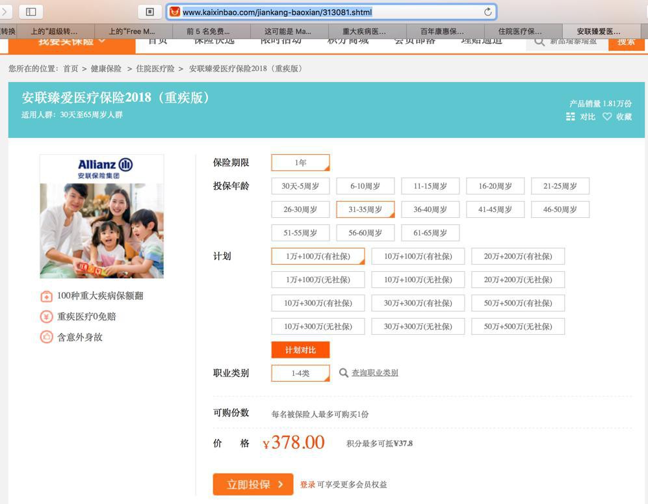648x504 pixels.
Task: Choose plan 10万+100万(有社保)
Action: point(418,256)
